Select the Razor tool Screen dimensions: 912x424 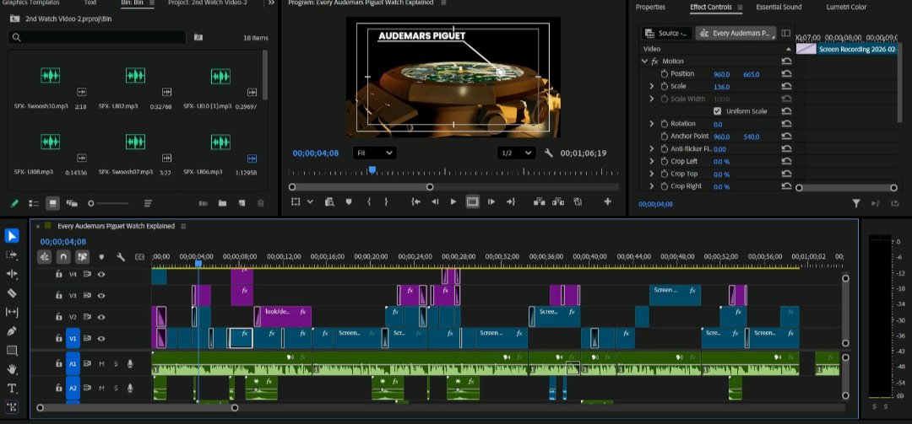(12, 293)
